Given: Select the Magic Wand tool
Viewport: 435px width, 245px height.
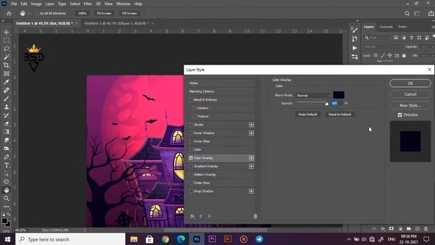Looking at the screenshot, I should click(6, 57).
